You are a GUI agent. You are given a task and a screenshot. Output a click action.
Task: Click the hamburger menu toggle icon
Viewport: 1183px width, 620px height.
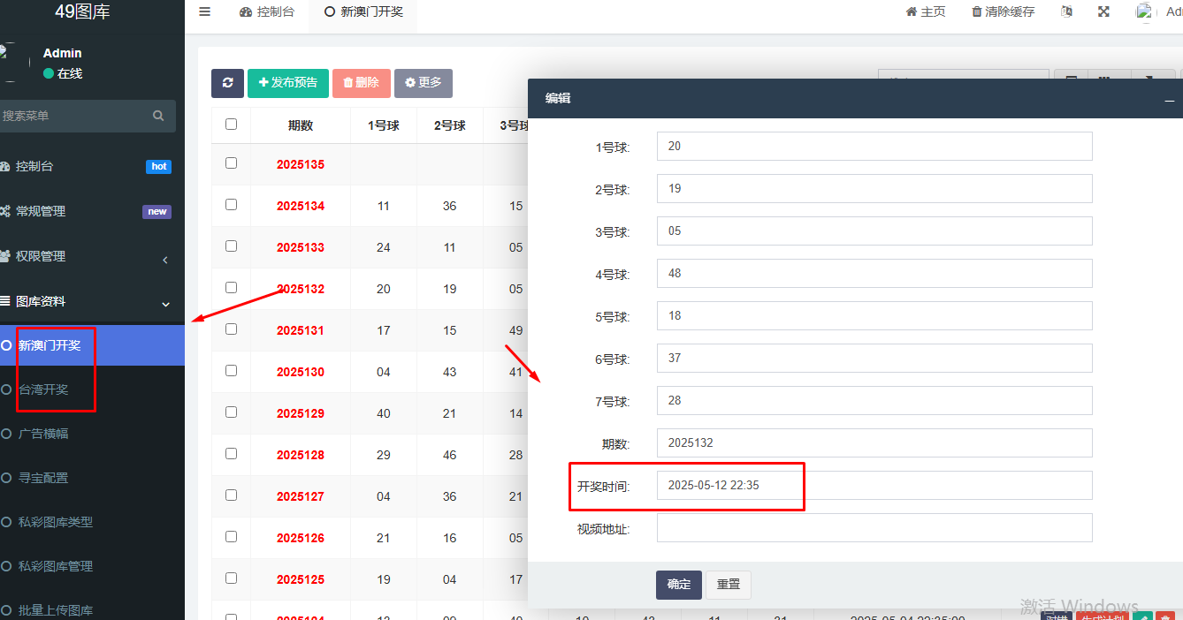205,12
